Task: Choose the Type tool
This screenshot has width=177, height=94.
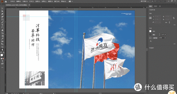Action: coord(2,25)
